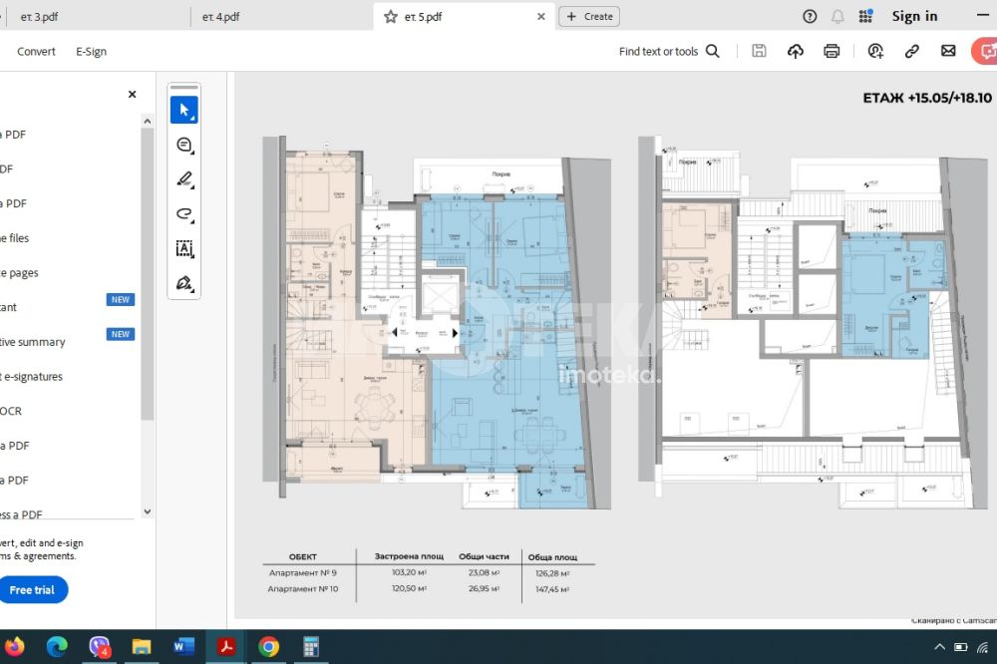Click the Print icon
Screen dimensions: 997x664
click(x=831, y=52)
